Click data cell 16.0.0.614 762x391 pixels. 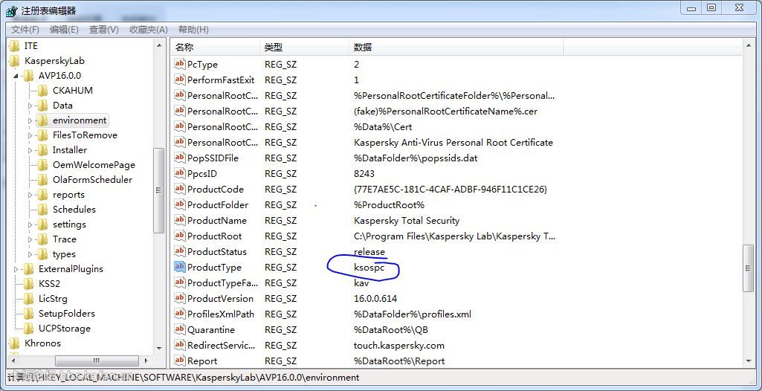coord(375,298)
